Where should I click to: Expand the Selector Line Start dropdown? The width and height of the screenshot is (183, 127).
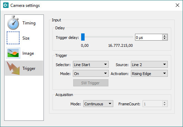(x=91, y=65)
